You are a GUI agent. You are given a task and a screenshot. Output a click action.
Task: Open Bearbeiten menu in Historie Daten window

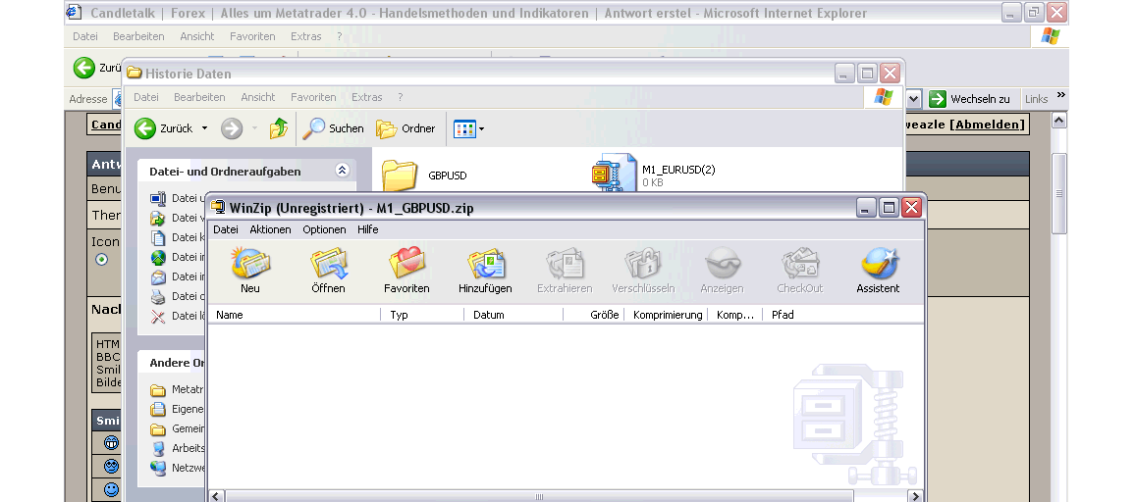[199, 97]
